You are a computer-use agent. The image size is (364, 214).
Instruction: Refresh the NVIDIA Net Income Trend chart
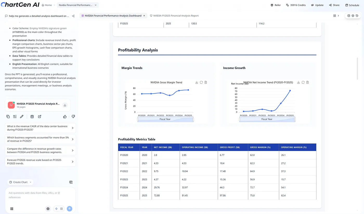tap(303, 82)
